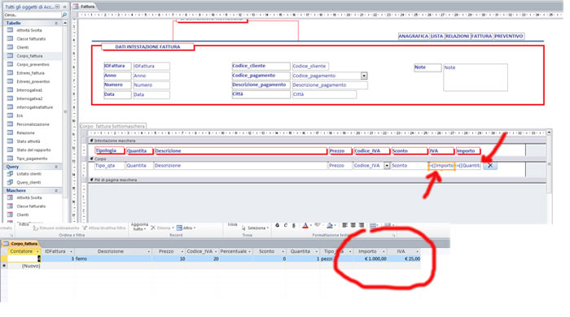Viewport: 570px width, 317px height.
Task: Click the Cerca search box
Action: point(33,15)
